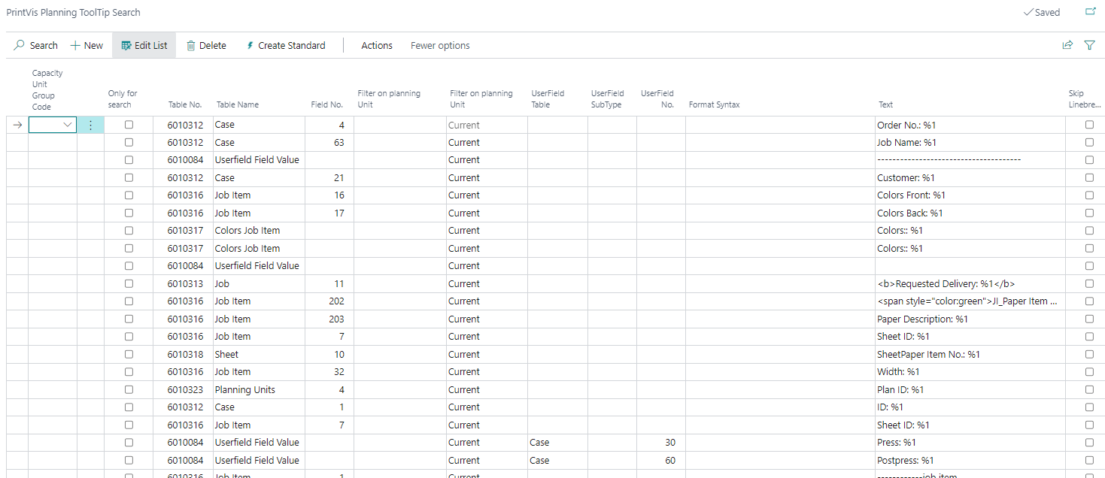The height and width of the screenshot is (478, 1105).
Task: Toggle Skip Linebreak in Postpress row
Action: [x=1089, y=460]
